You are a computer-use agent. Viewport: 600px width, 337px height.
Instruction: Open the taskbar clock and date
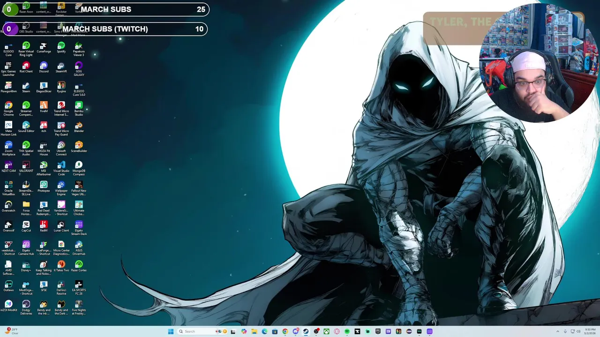590,331
